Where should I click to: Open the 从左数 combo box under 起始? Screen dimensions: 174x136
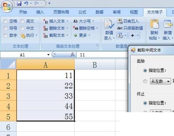pos(160,81)
